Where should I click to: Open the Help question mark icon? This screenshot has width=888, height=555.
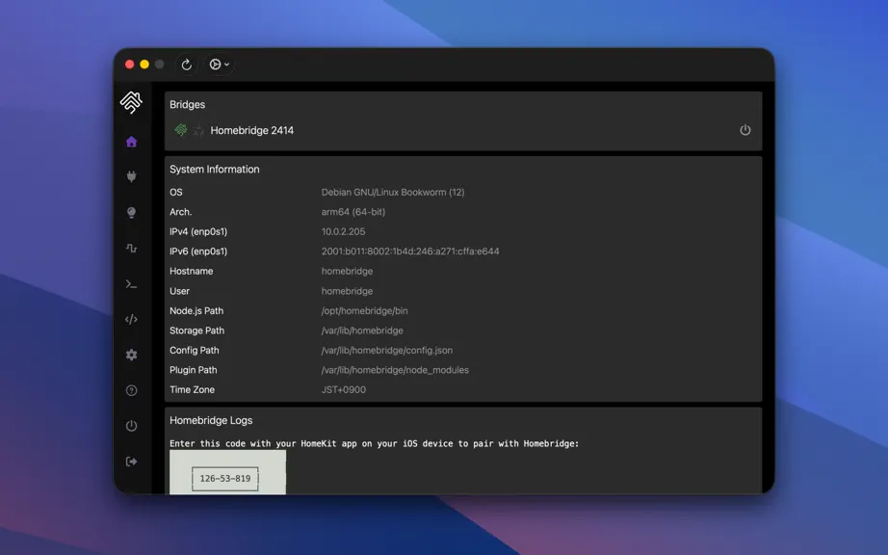point(131,390)
